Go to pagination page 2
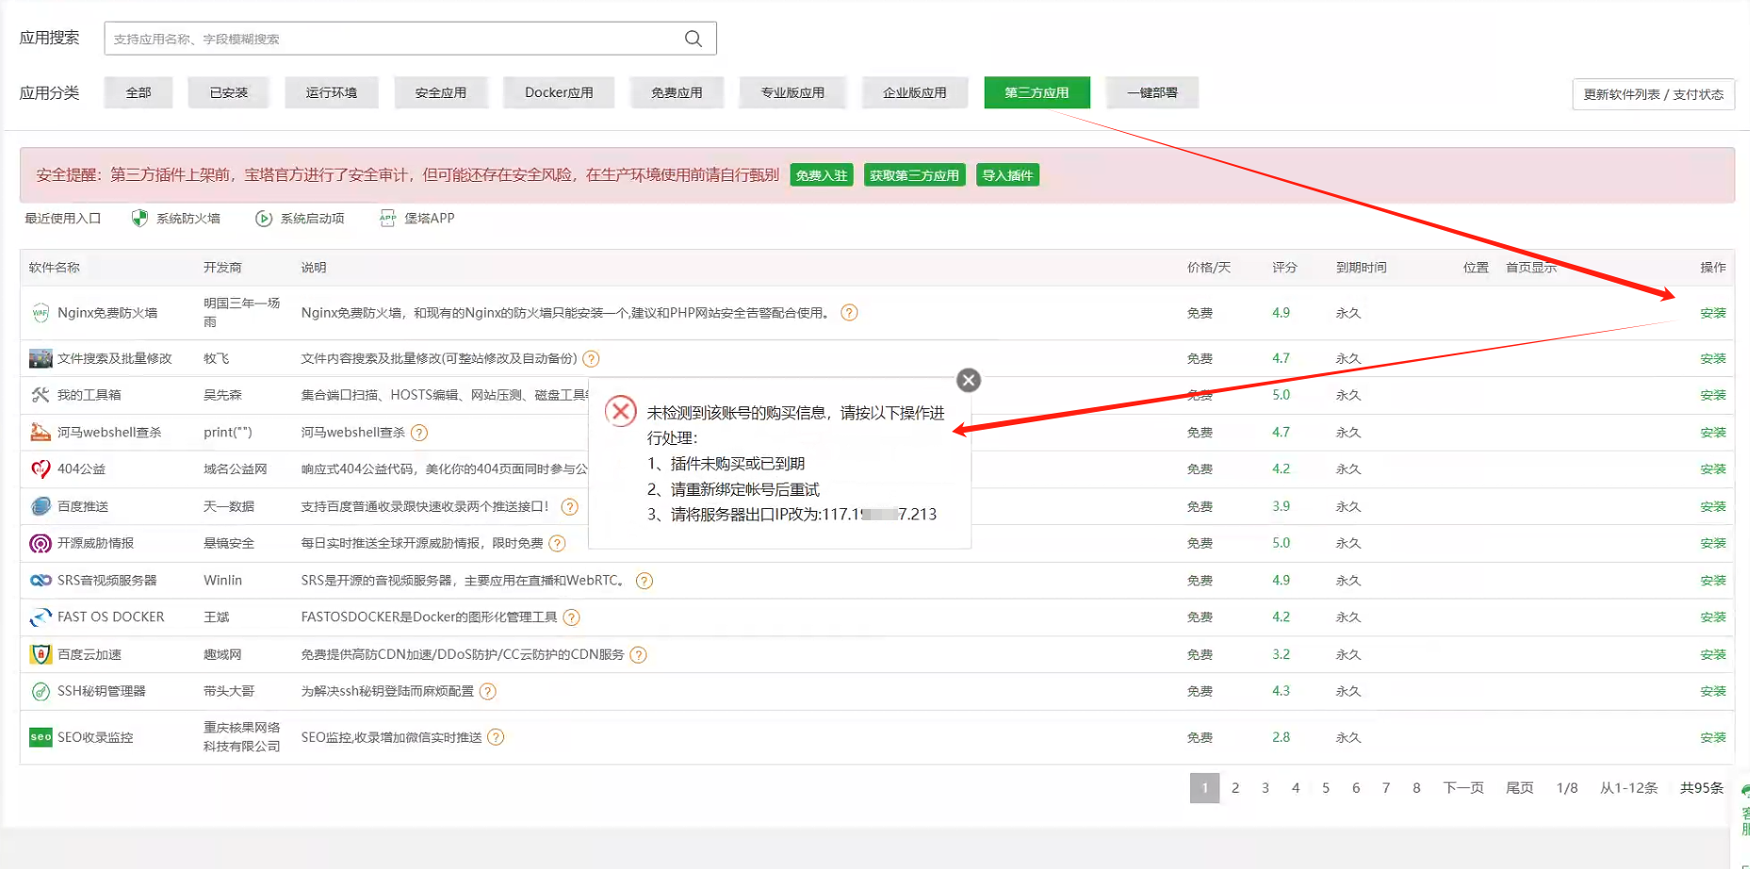Viewport: 1750px width, 869px height. pos(1235,788)
